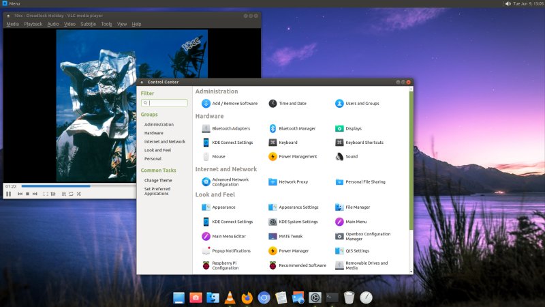Open the Raspberry Pi Configuration item

[225, 265]
